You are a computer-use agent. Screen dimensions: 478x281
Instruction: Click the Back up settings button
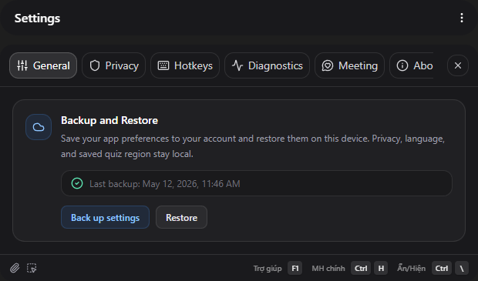coord(105,217)
